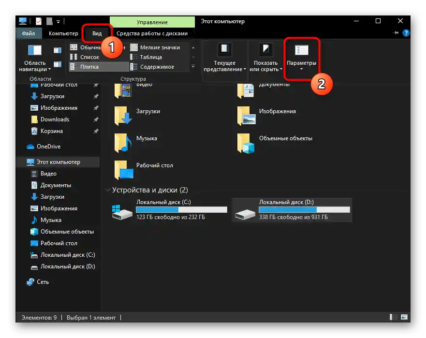The image size is (426, 338).
Task: Open Музыка in navigation tree
Action: [x=51, y=220]
